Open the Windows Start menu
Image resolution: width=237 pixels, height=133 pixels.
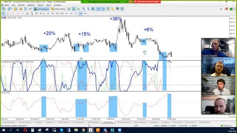coord(3,130)
